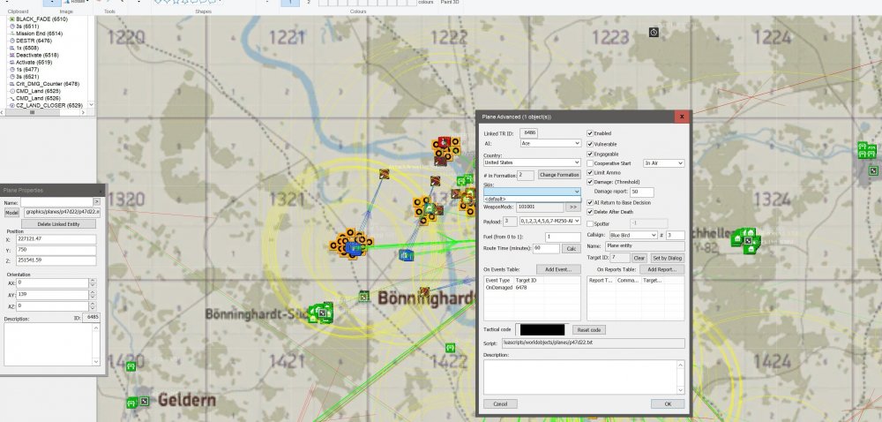This screenshot has width=882, height=422.
Task: Select the Deactivate (6518) trigger icon
Action: coord(11,55)
